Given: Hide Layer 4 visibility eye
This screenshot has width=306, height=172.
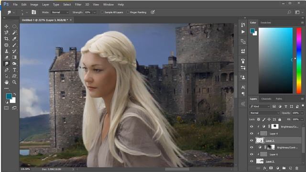Looking at the screenshot, I should pos(251,134).
